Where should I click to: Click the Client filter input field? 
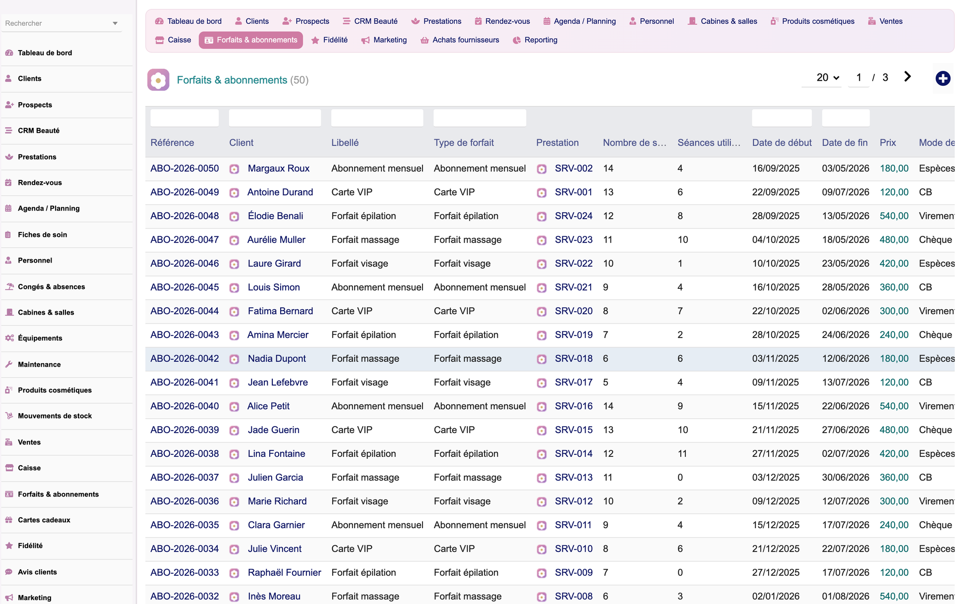pos(275,118)
